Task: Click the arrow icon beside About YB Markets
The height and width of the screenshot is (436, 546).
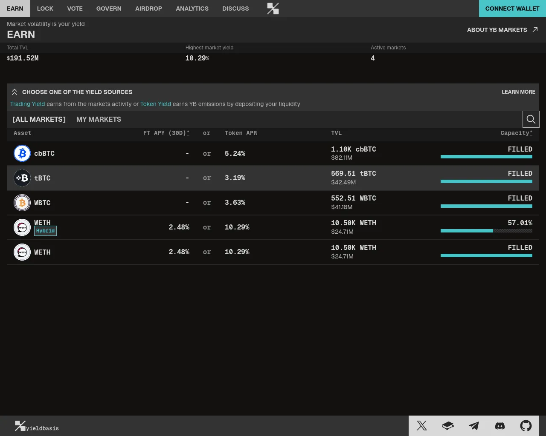Action: pyautogui.click(x=535, y=30)
